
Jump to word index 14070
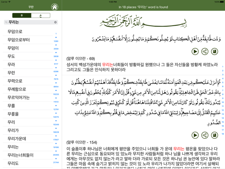(56, 117)
